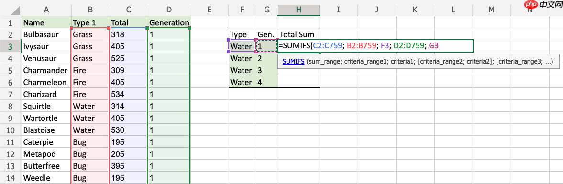
Task: Click Charizard's total value 534
Action: [x=129, y=94]
